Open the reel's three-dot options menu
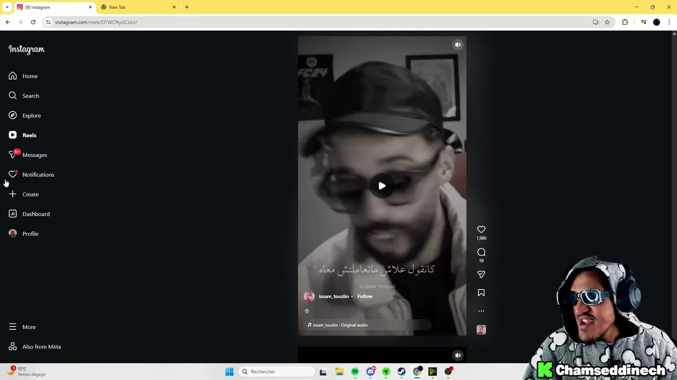This screenshot has height=380, width=677. (x=481, y=311)
